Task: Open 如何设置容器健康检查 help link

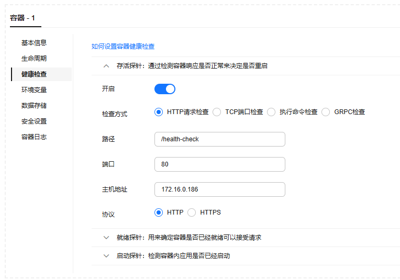Action: tap(123, 47)
